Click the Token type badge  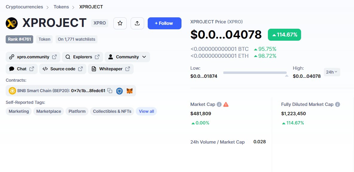(x=44, y=39)
